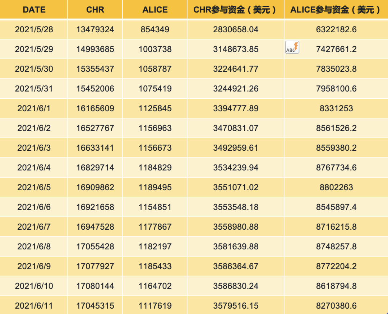
Task: Click date cell 2021/5/30
Action: [x=34, y=69]
